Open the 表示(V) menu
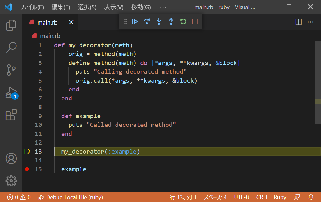Image resolution: width=321 pixels, height=202 pixels. [114, 7]
